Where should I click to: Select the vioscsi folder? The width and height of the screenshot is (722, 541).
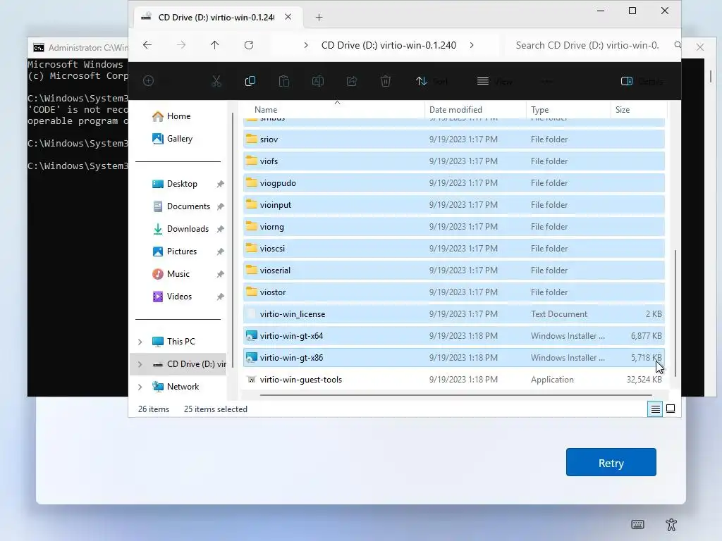tap(453, 249)
